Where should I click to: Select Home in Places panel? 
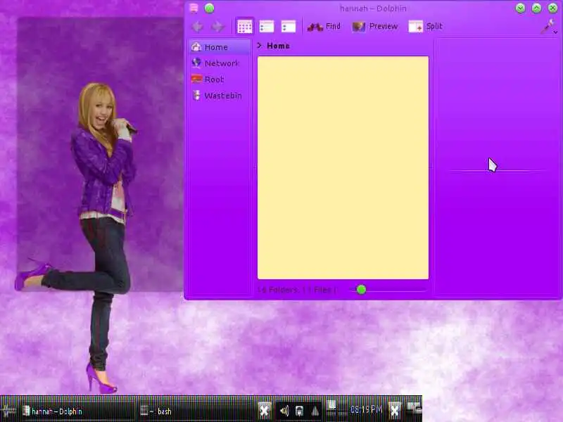(220, 47)
